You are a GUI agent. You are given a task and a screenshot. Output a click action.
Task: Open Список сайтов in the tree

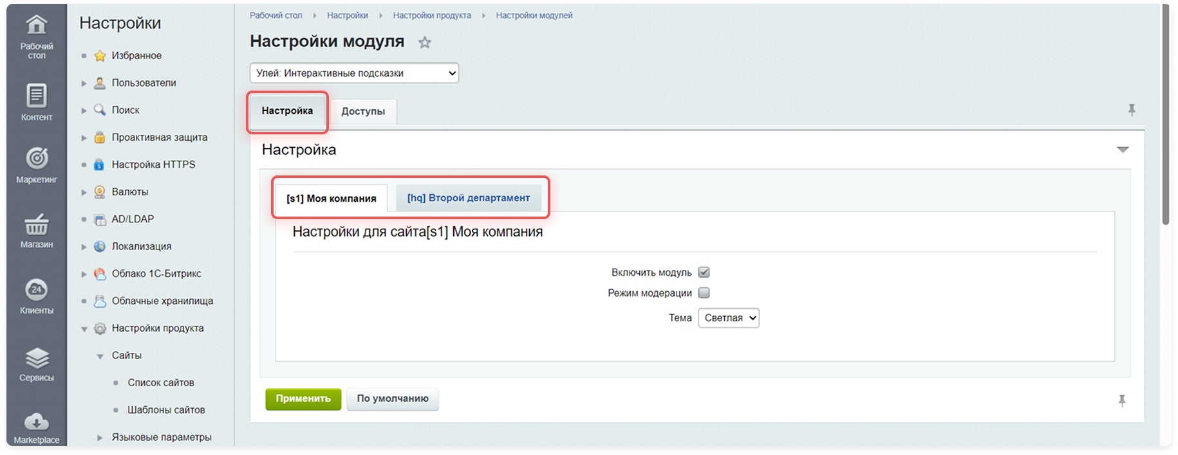tap(160, 382)
